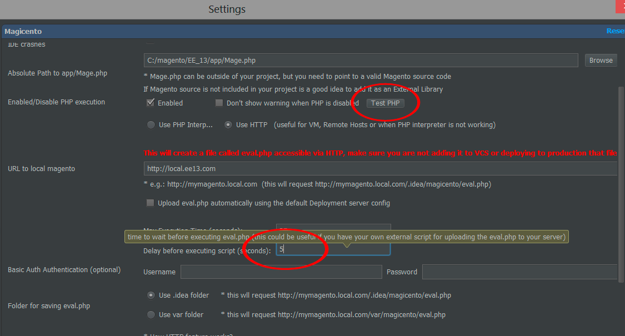Click the Settings window title text
Screen dimensions: 625x336
(227, 9)
